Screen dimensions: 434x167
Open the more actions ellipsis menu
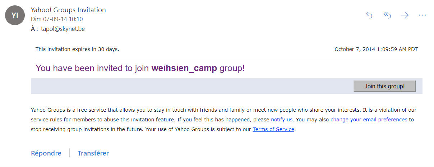coord(423,15)
